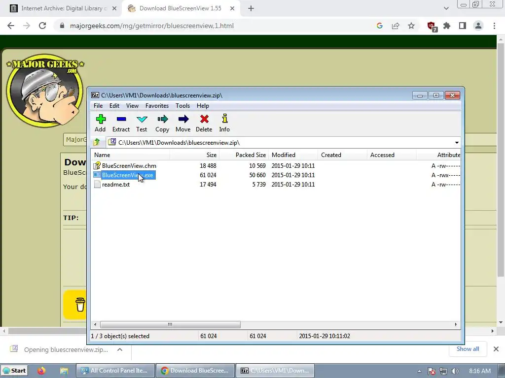Screen dimensions: 505x378
Task: Open the File menu in 7-Zip
Action: (x=98, y=106)
